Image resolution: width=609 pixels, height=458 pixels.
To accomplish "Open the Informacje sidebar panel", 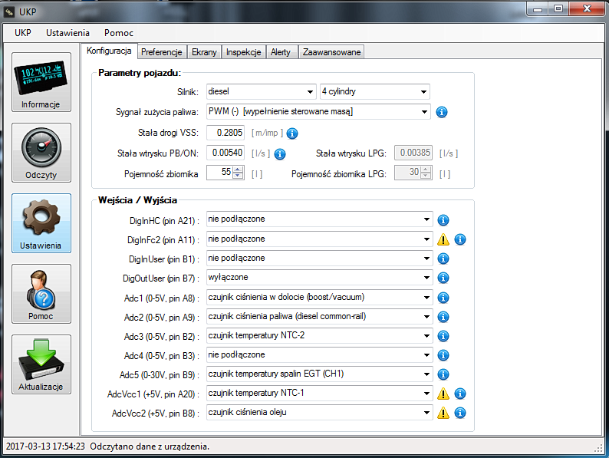I will 41,81.
